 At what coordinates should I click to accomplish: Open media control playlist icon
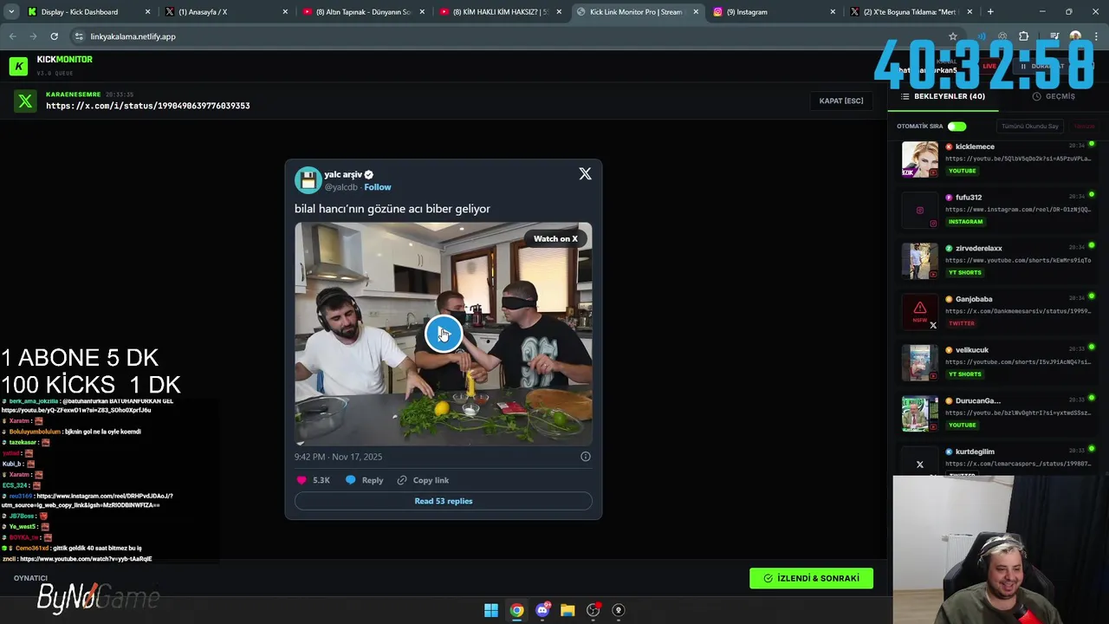click(x=1054, y=36)
